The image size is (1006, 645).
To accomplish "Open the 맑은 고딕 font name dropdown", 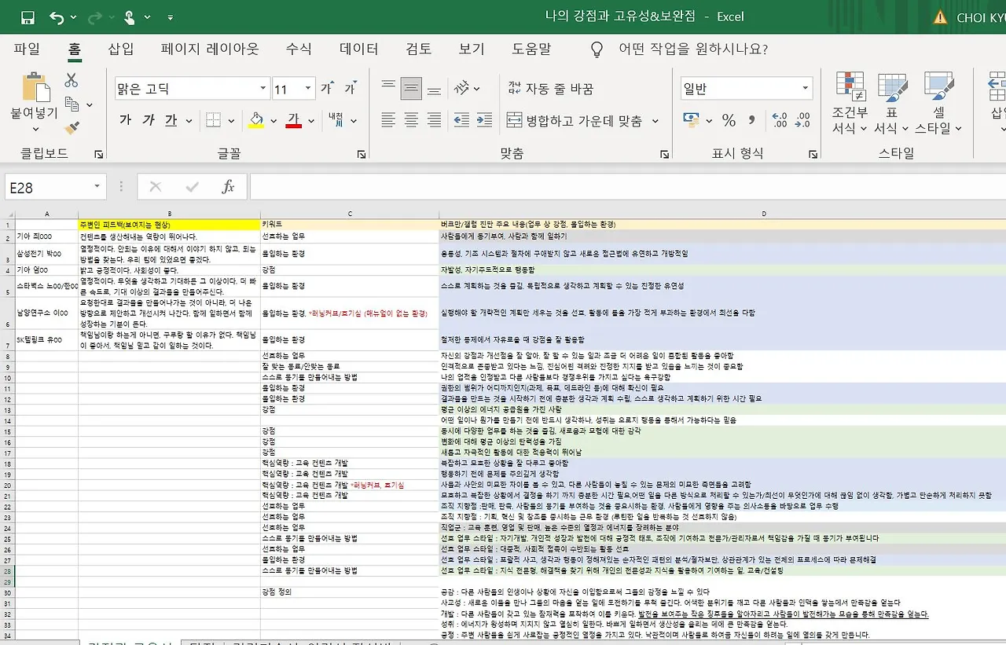I will (x=263, y=89).
